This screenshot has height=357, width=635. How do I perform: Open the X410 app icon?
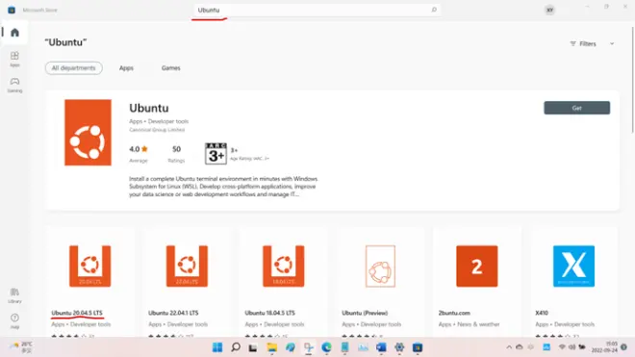click(x=573, y=267)
